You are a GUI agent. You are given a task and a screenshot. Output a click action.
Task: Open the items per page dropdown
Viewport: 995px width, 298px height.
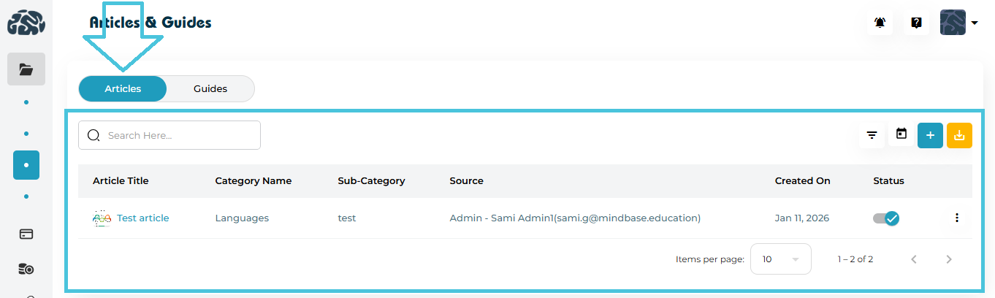tap(780, 259)
